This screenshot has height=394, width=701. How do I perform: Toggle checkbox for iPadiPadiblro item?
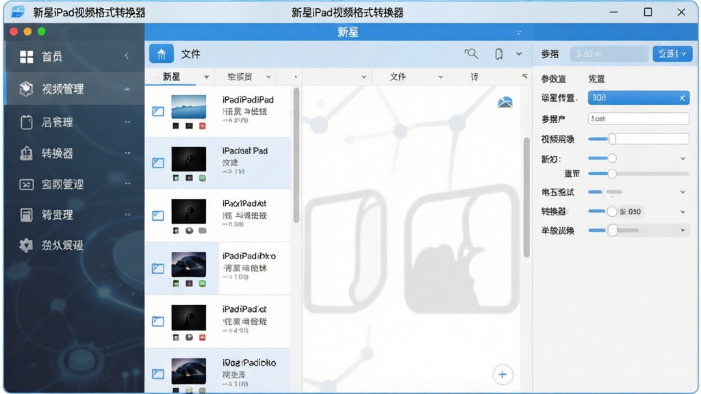(x=158, y=268)
